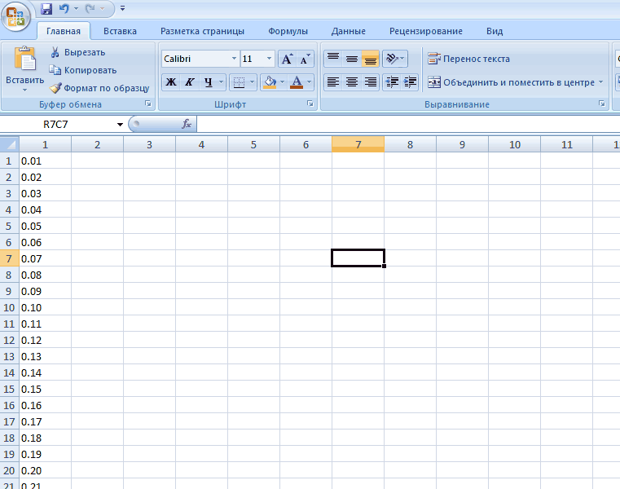Viewport: 620px width, 489px height.
Task: Select column 7 header
Action: click(358, 144)
